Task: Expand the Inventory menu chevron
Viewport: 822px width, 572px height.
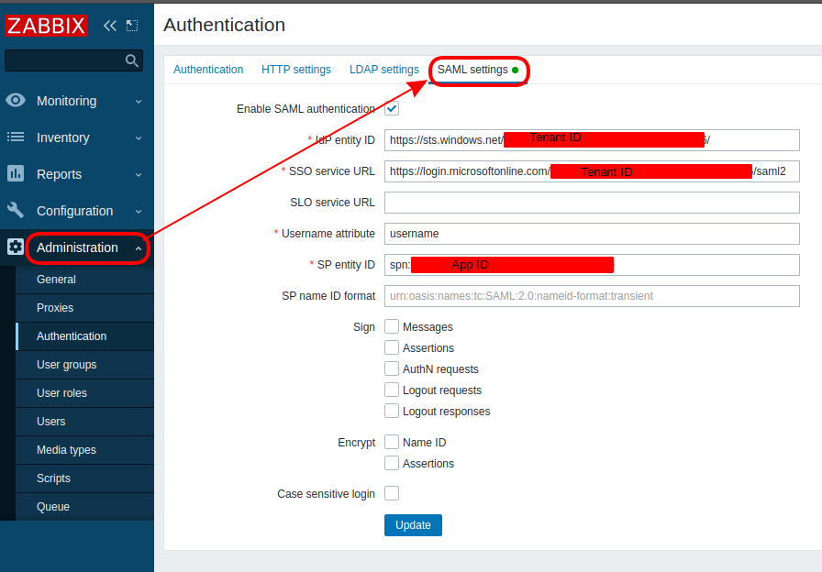Action: 139,137
